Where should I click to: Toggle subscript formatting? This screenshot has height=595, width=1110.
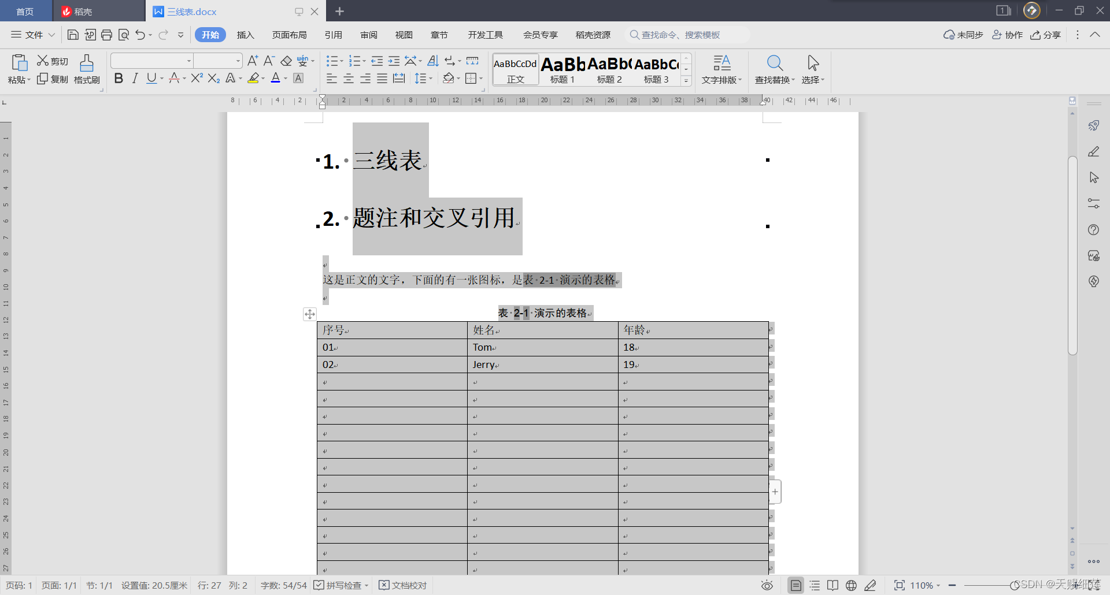214,79
